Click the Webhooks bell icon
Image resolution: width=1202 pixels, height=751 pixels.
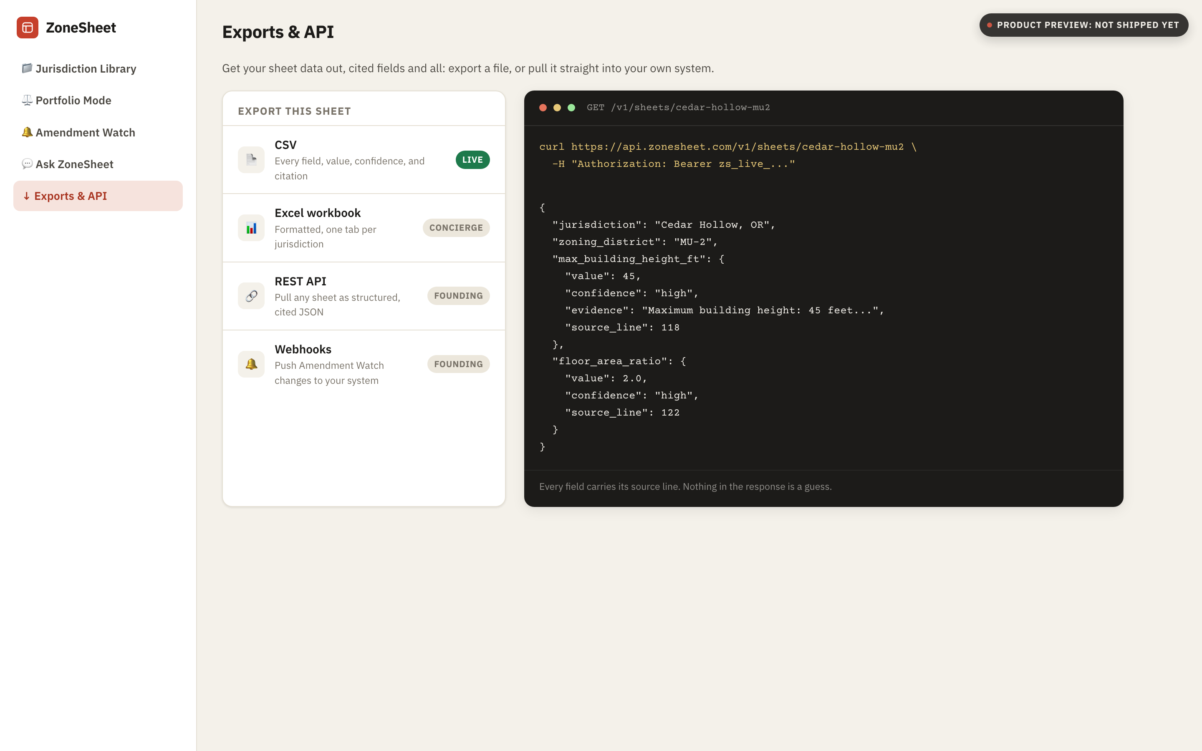pyautogui.click(x=251, y=364)
